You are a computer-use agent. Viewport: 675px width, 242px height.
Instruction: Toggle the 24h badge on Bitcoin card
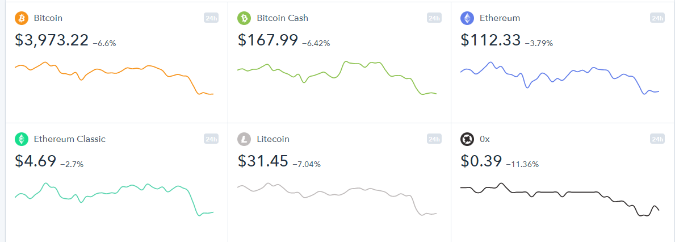coord(211,18)
